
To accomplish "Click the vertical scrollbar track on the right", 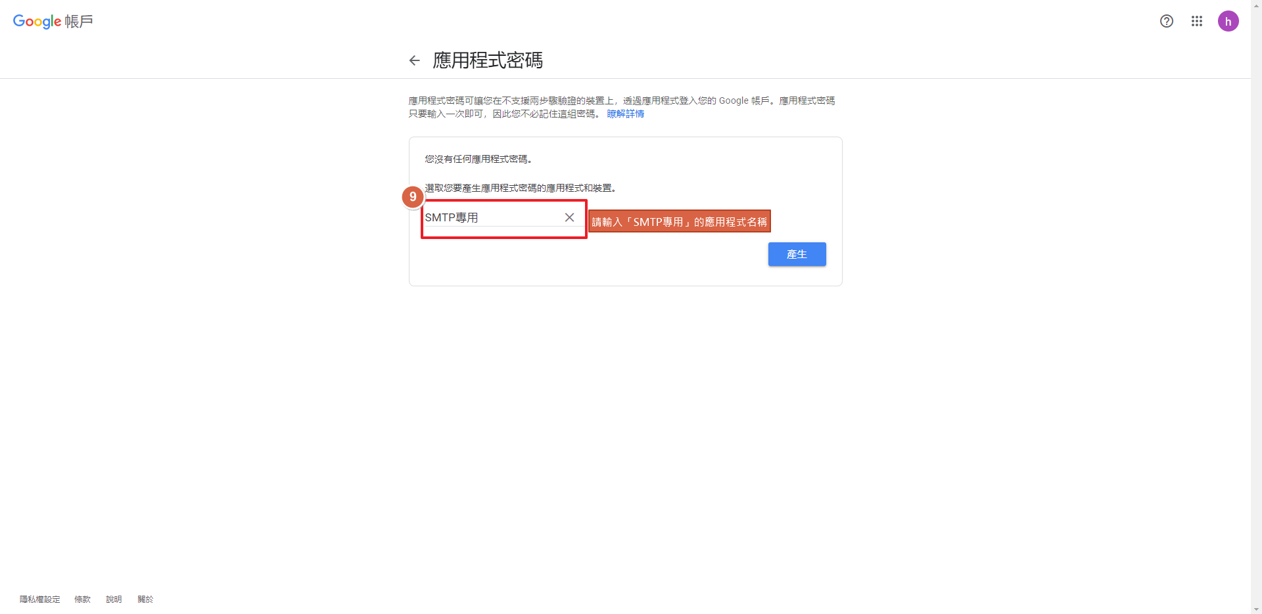I will tap(1256, 307).
